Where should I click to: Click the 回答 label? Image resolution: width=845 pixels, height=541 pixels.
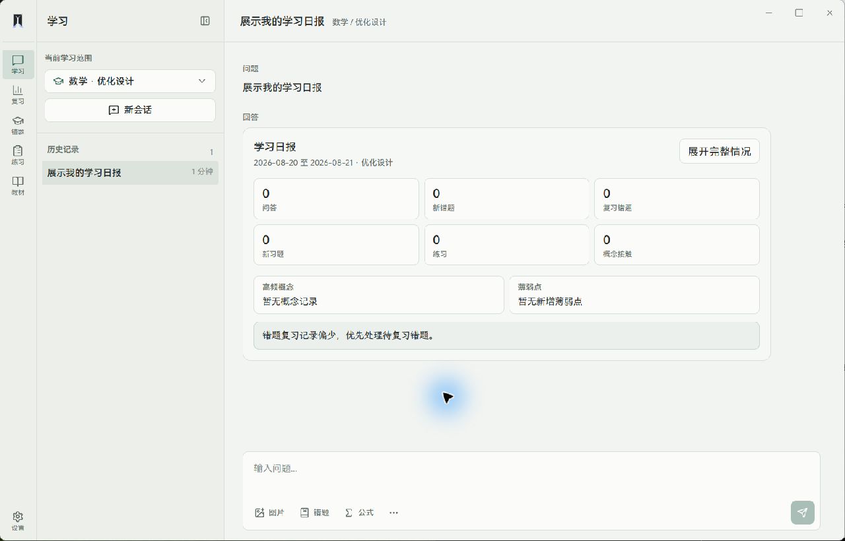click(x=251, y=117)
